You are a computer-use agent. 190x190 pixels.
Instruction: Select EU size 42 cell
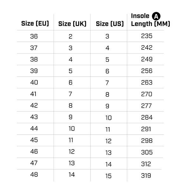point(34,106)
